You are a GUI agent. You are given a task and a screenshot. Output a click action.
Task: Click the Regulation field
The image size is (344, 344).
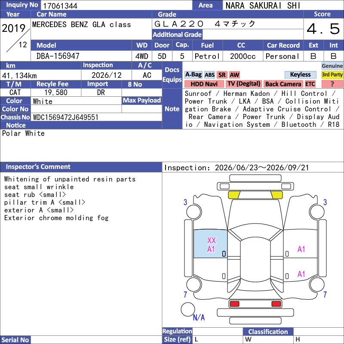[x=218, y=331]
